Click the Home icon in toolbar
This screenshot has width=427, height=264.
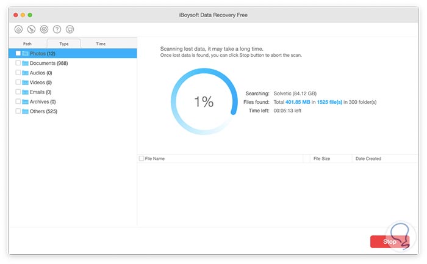[18, 29]
